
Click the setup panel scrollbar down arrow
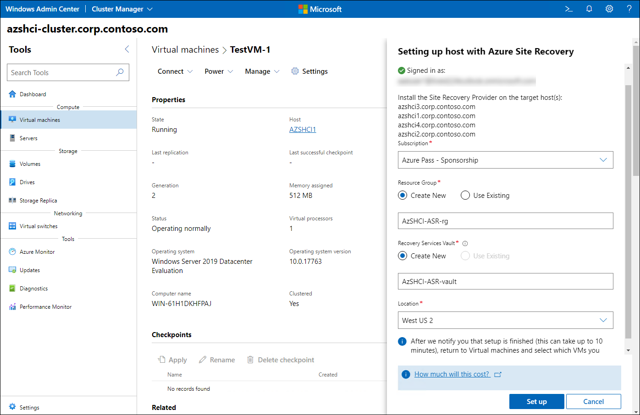[628, 350]
